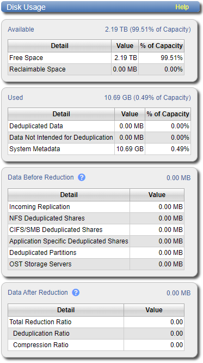Screen dimensions: 203x363
Task: Select the Deduplication Ratio row
Action: (96, 334)
